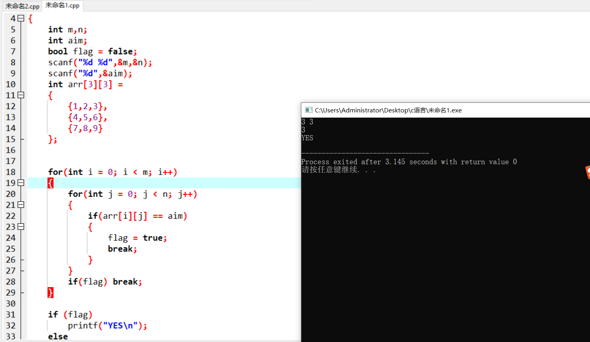The width and height of the screenshot is (590, 342).
Task: Collapse the outer for-loop fold at line 19
Action: coord(21,183)
